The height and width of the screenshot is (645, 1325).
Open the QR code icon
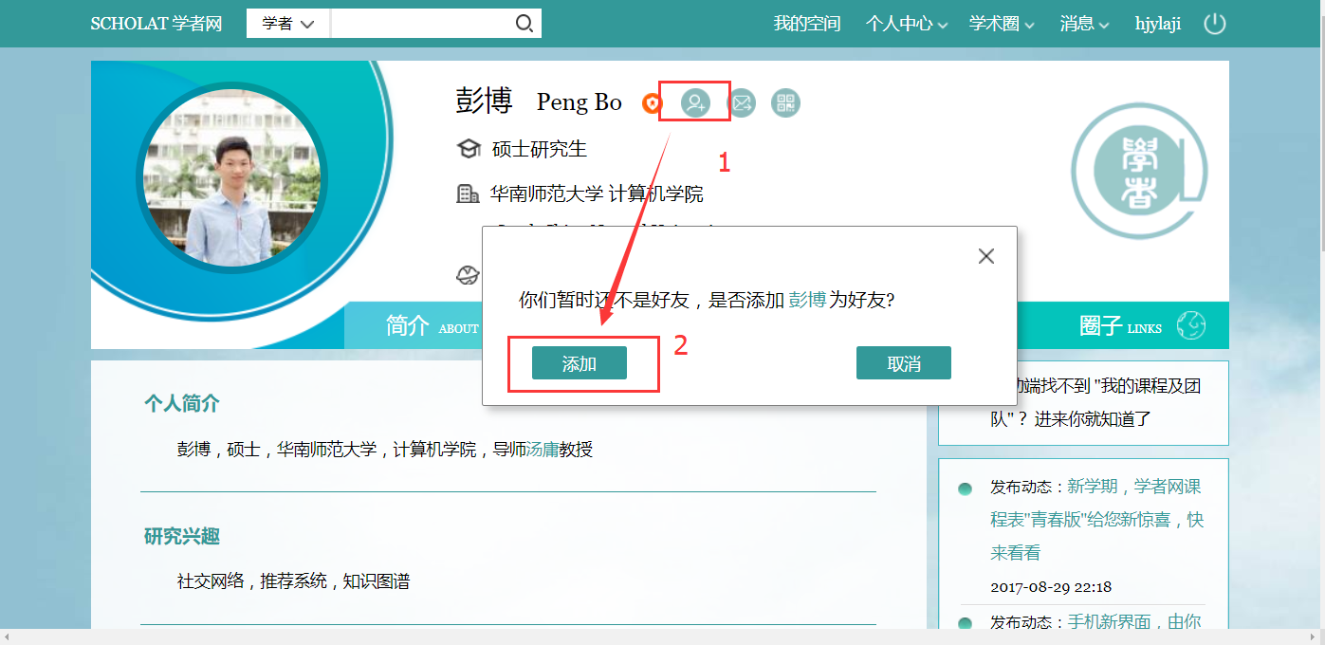point(785,102)
